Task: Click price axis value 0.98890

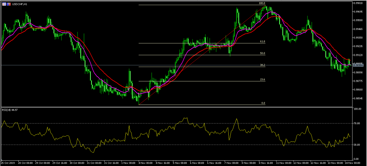Action: coord(358,72)
